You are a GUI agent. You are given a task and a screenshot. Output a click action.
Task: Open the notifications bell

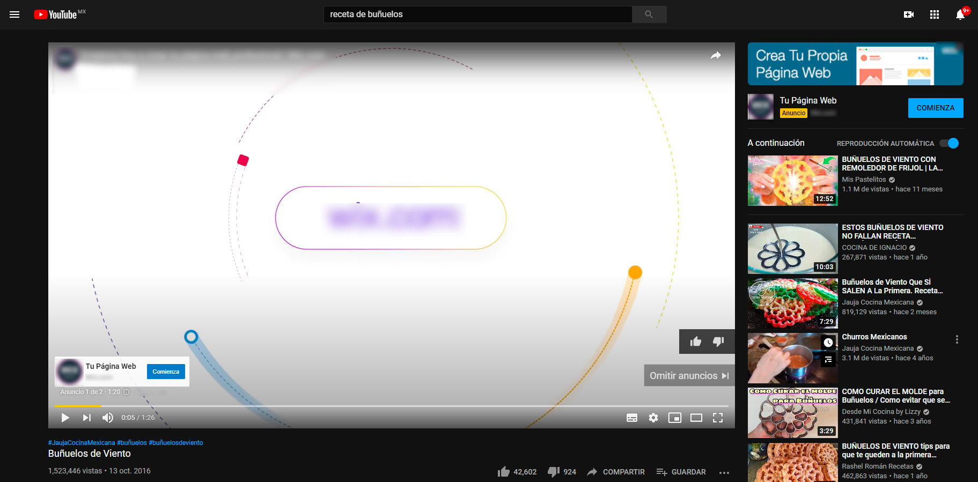(x=960, y=14)
